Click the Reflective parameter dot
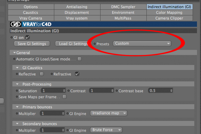The image size is (201, 134). pos(17,74)
